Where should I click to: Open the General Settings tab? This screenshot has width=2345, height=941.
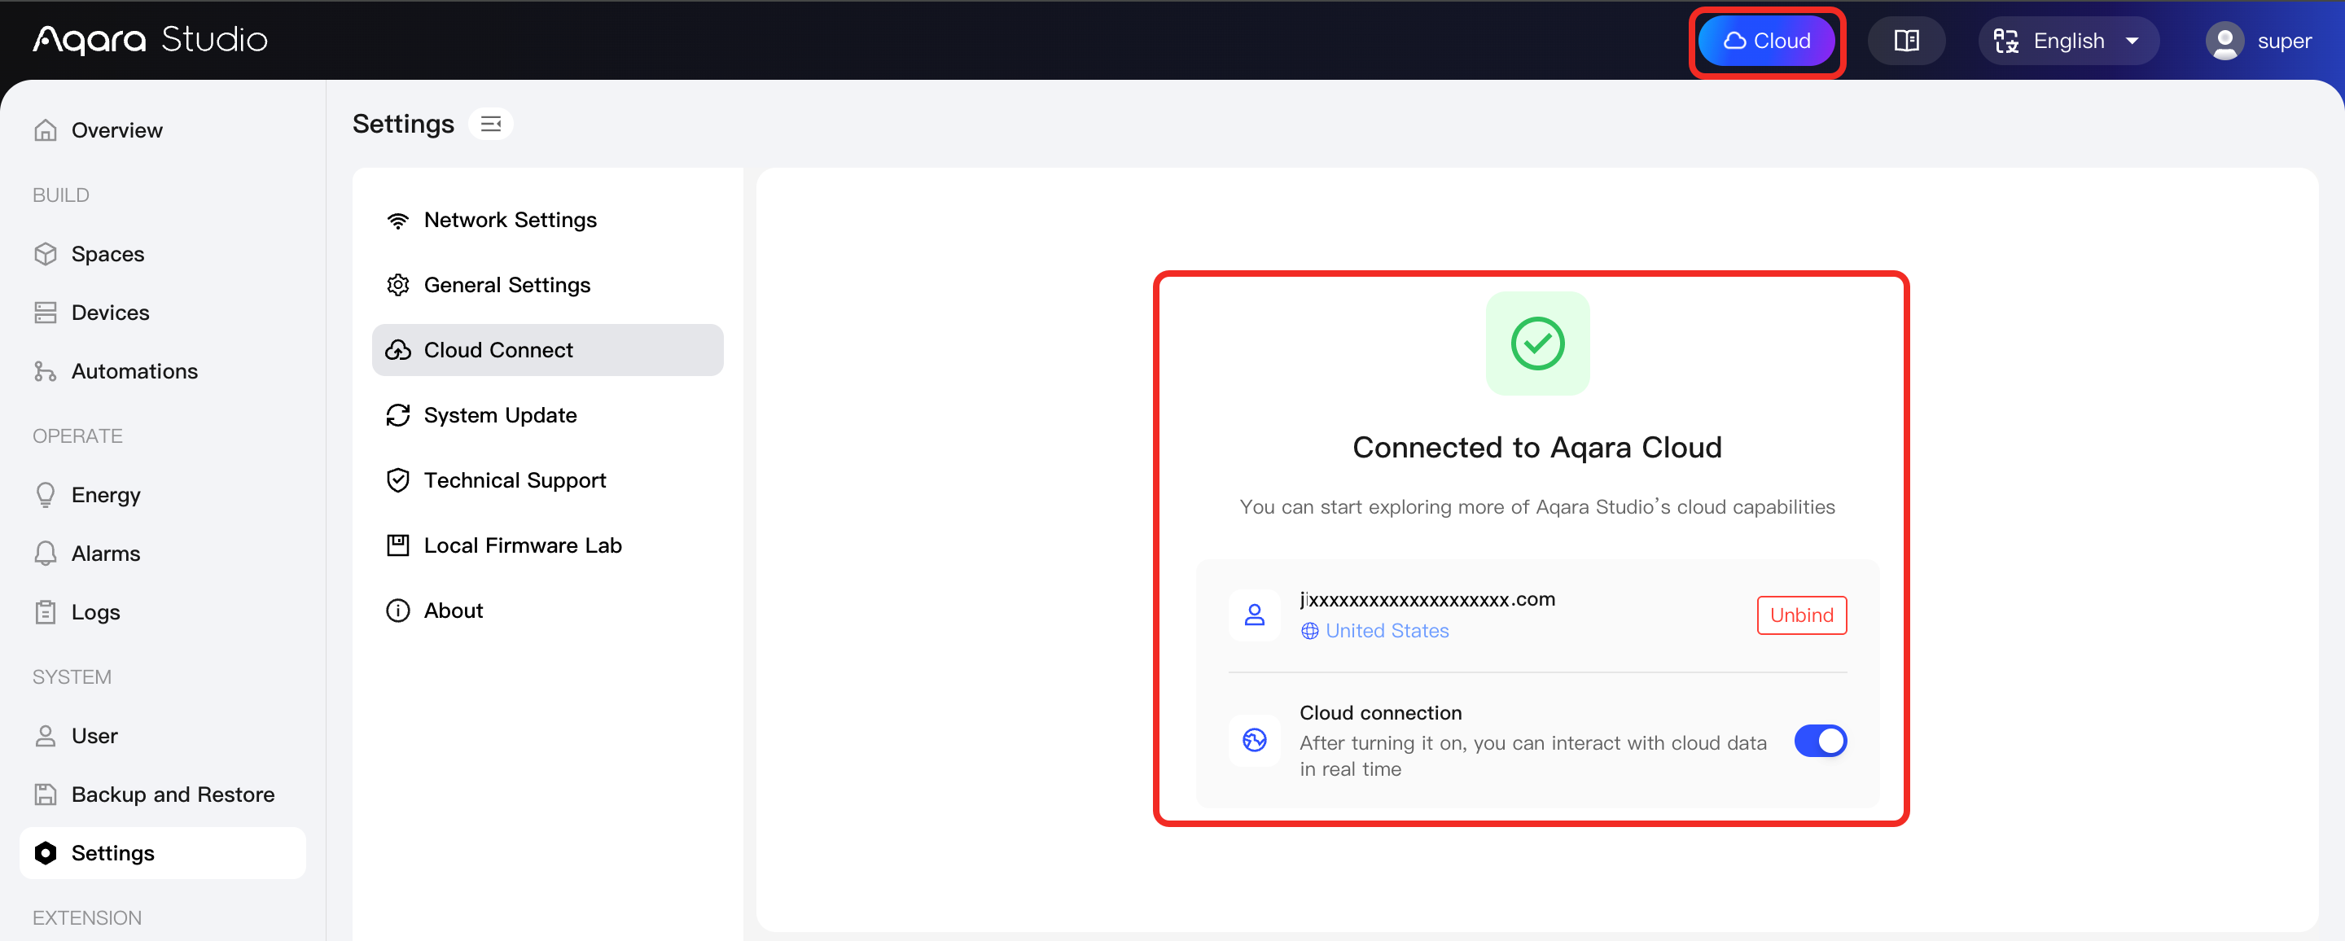[547, 285]
